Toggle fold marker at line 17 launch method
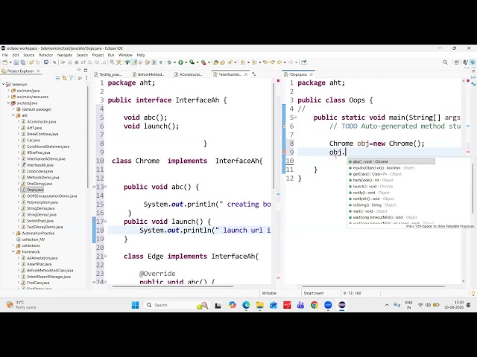This screenshot has height=357, width=477. [x=106, y=222]
